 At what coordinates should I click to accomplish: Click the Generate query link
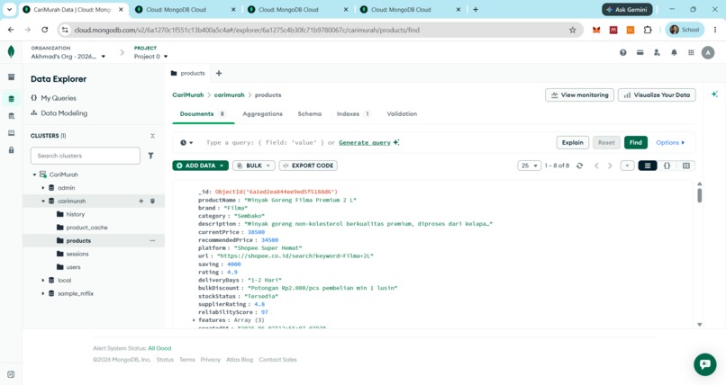coord(365,142)
